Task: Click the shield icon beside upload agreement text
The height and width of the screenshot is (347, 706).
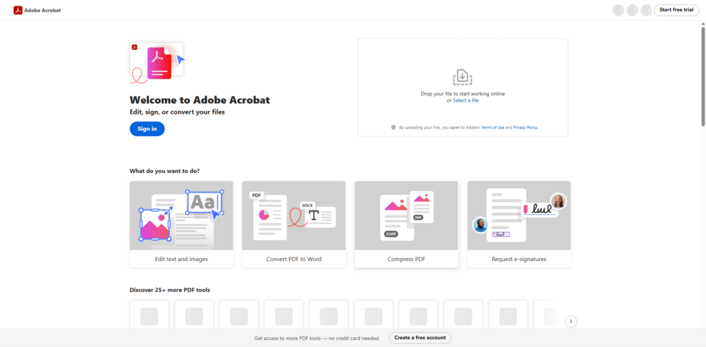Action: coord(394,127)
